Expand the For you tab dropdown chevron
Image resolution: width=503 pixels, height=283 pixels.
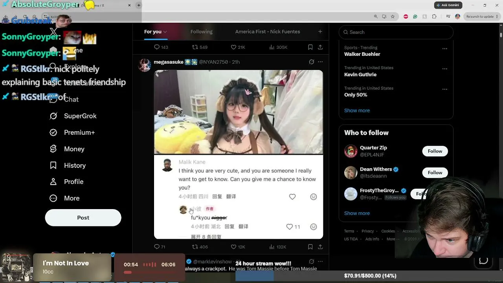point(165,32)
